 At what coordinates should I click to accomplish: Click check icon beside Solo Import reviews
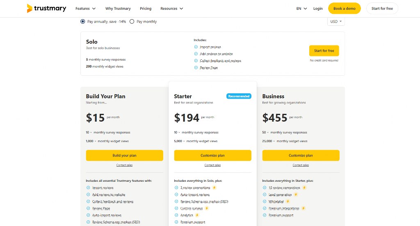point(196,47)
